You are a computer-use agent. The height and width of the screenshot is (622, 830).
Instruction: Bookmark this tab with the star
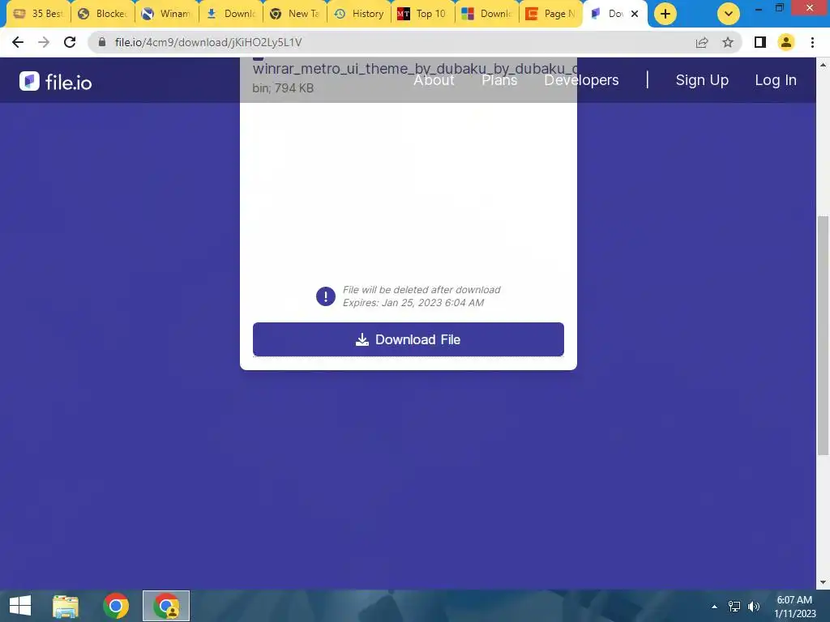click(728, 42)
